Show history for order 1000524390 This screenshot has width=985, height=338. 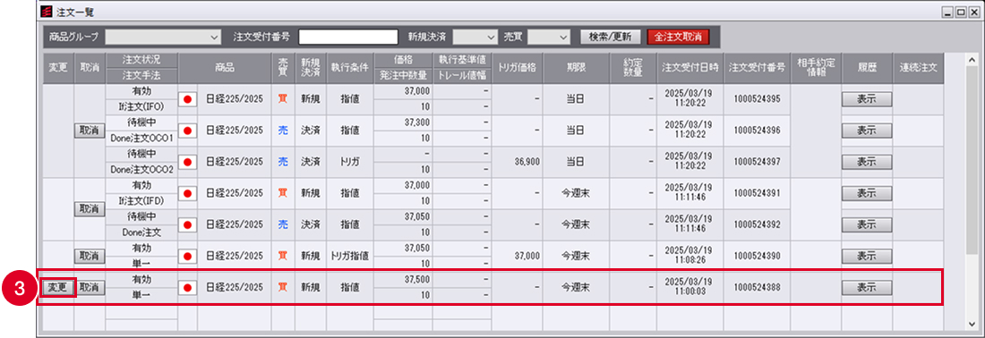(867, 256)
